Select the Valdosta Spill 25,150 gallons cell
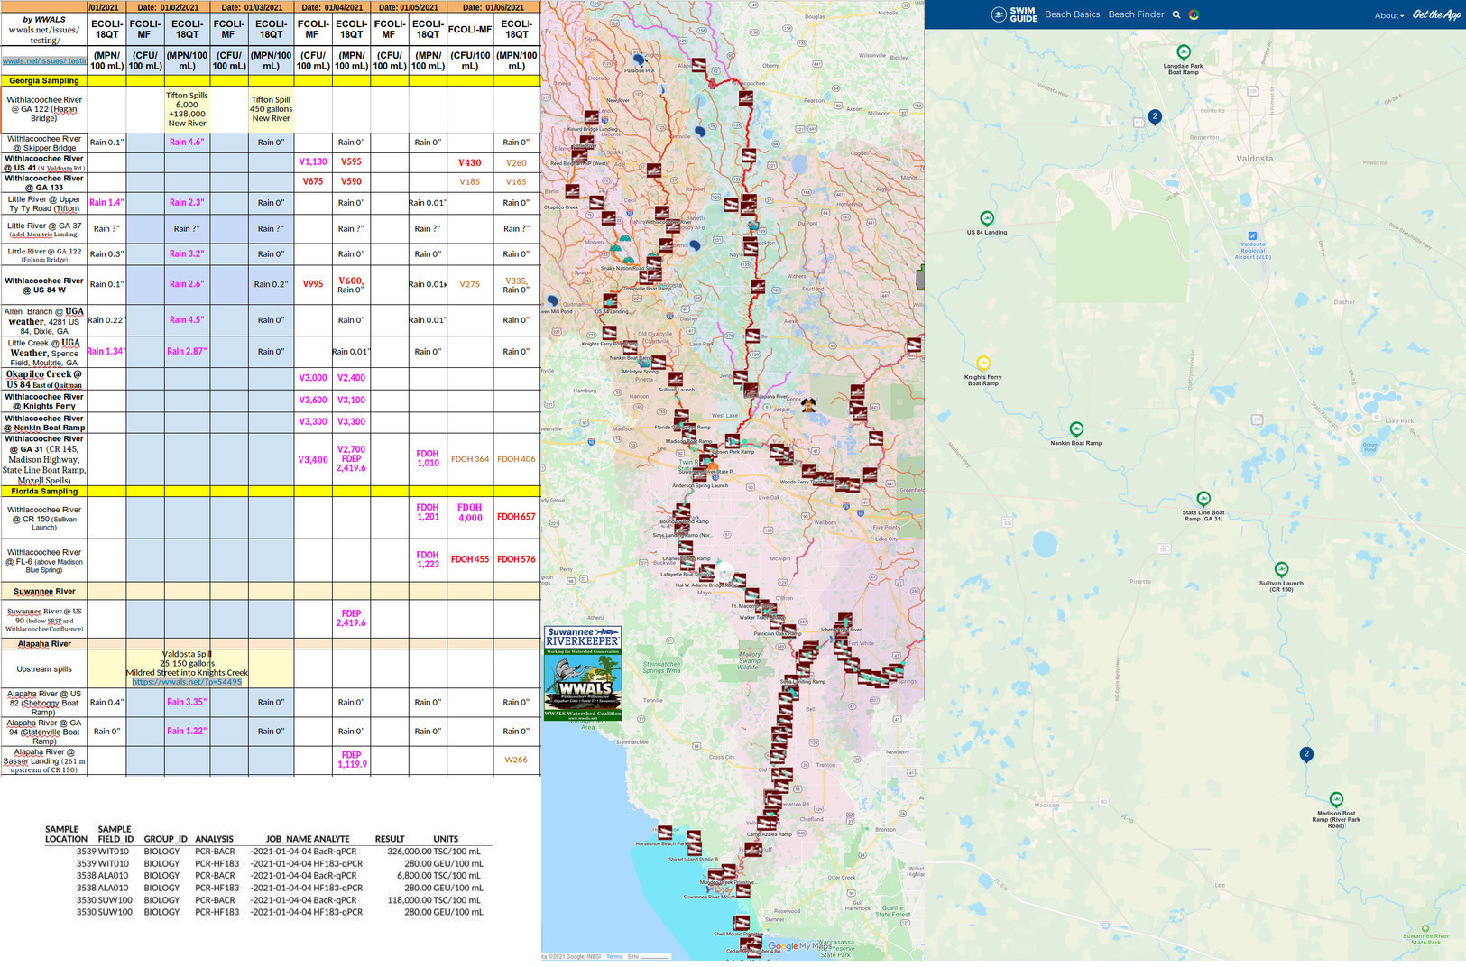 (187, 668)
